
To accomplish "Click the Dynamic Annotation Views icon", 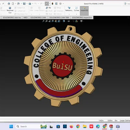I will [x=56, y=21].
